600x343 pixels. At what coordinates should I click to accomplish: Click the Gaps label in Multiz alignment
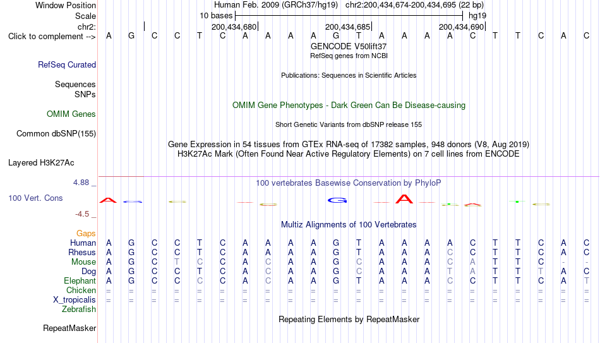pyautogui.click(x=86, y=234)
